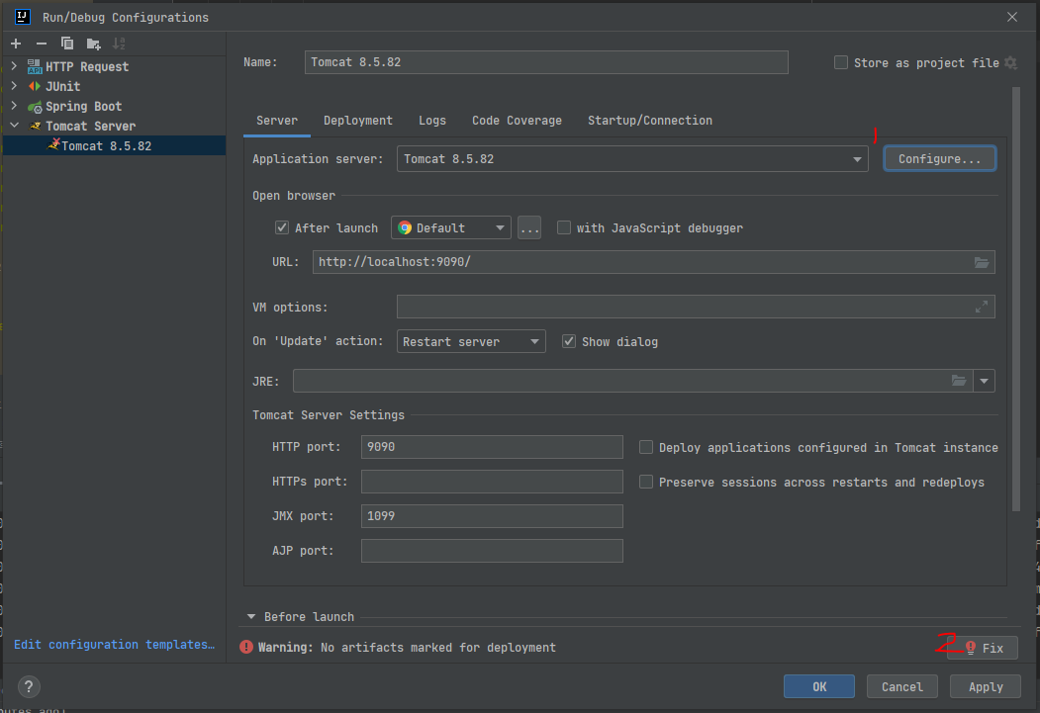Uncheck After launch browser option
1040x713 pixels.
282,228
